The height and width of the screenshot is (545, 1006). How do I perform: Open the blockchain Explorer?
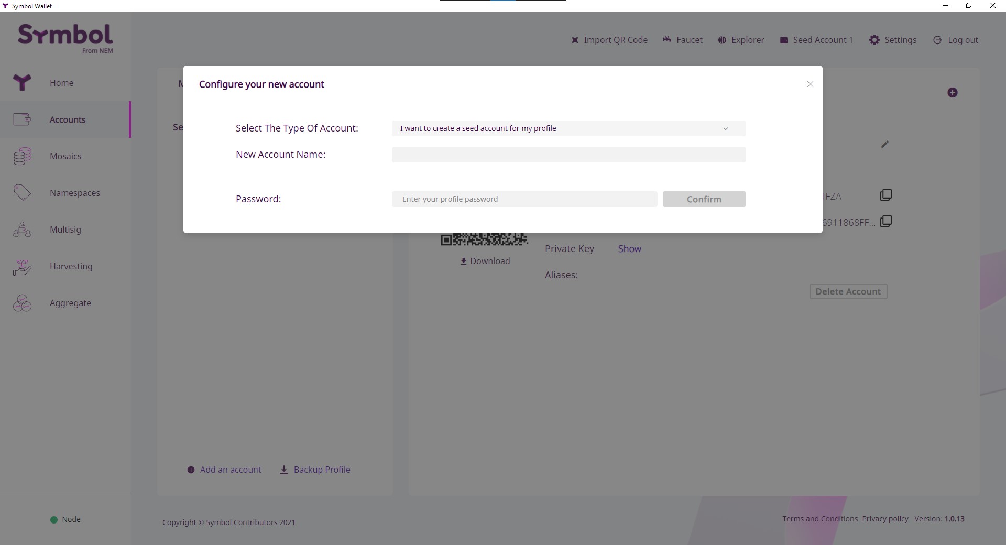click(x=741, y=40)
